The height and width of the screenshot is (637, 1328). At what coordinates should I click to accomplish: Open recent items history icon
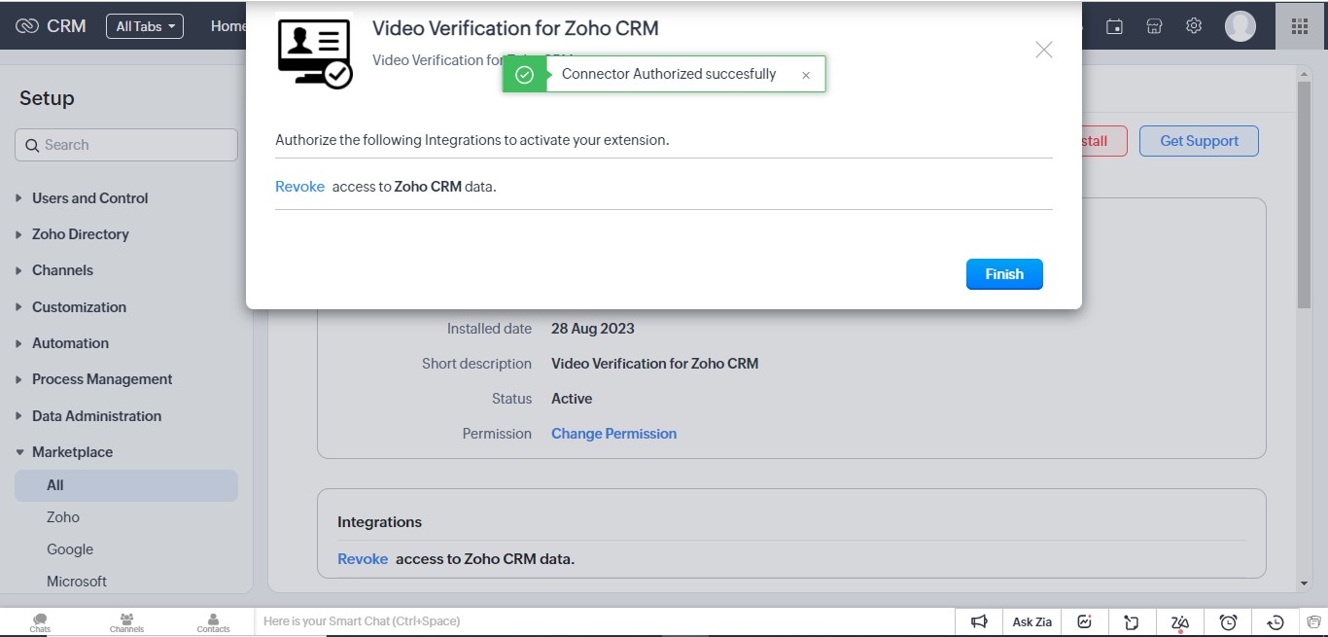(x=1276, y=621)
